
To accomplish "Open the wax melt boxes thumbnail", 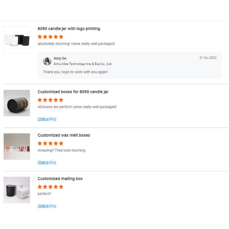I will point(17,147).
